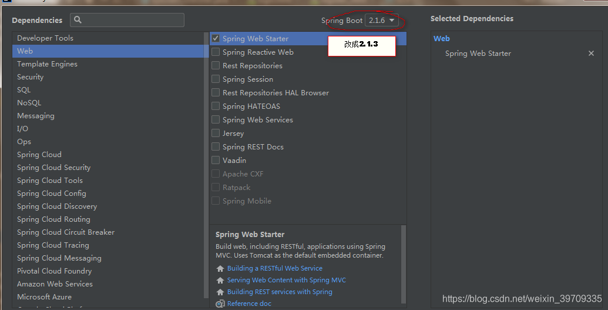The image size is (608, 310).
Task: Choose the Security category
Action: click(108, 77)
